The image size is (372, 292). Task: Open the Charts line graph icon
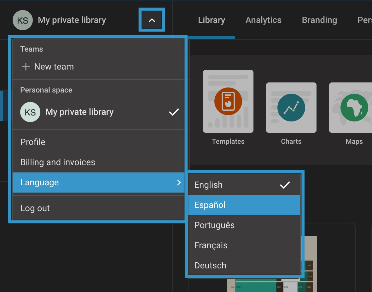291,108
